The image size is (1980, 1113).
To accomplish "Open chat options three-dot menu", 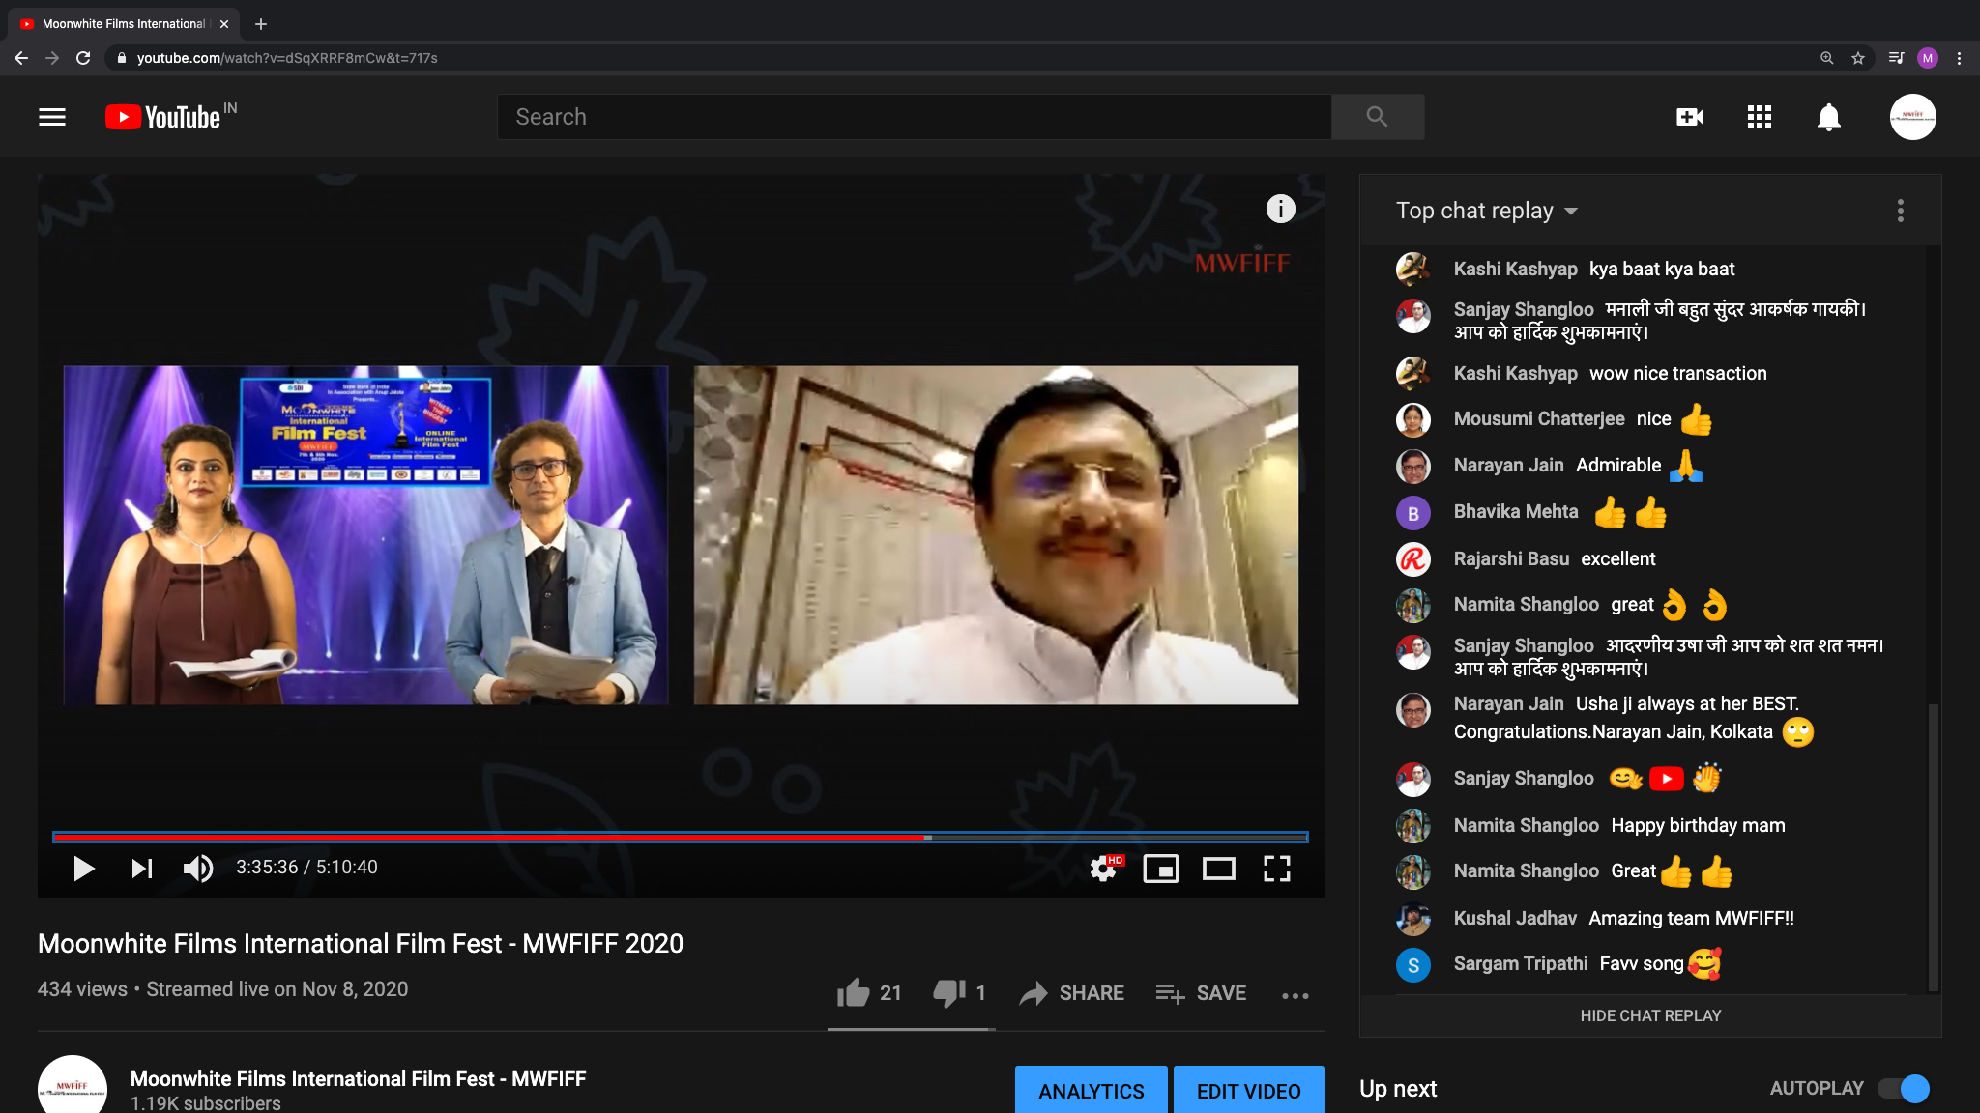I will tap(1901, 211).
